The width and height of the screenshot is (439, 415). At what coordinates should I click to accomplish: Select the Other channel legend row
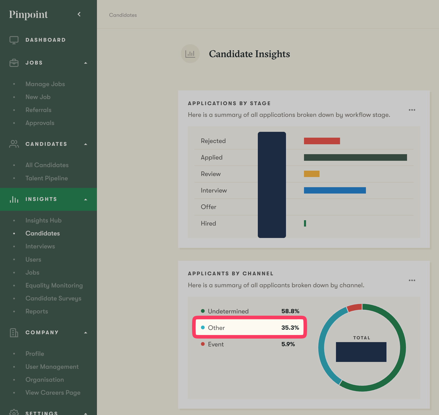point(250,328)
